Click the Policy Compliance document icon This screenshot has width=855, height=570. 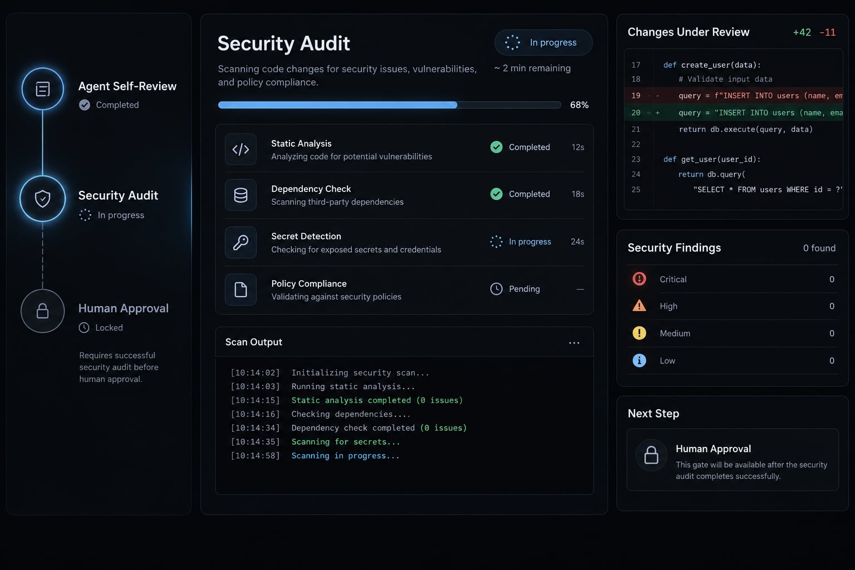click(240, 289)
